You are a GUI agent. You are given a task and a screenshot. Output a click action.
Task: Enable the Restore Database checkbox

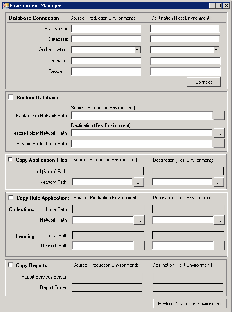tap(11, 97)
